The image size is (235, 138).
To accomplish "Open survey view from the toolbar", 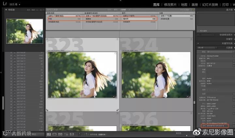I will 66,134.
